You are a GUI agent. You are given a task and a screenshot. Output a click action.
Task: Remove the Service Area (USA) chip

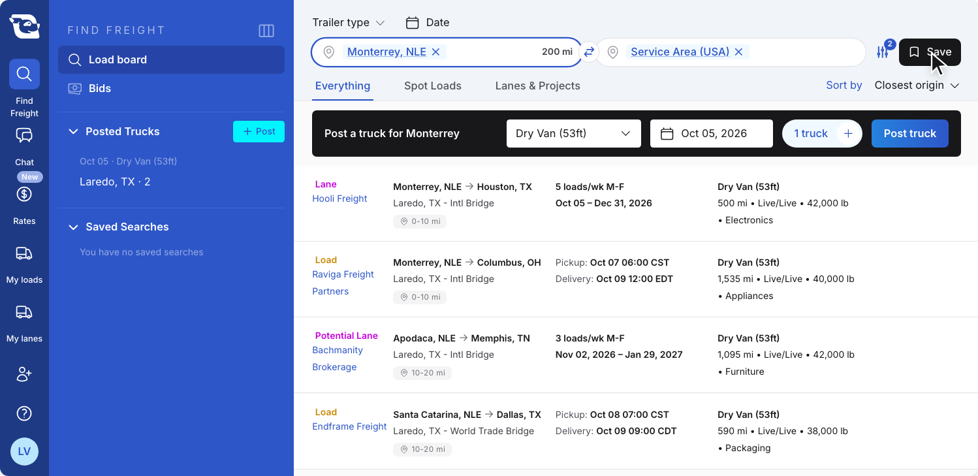tap(739, 52)
